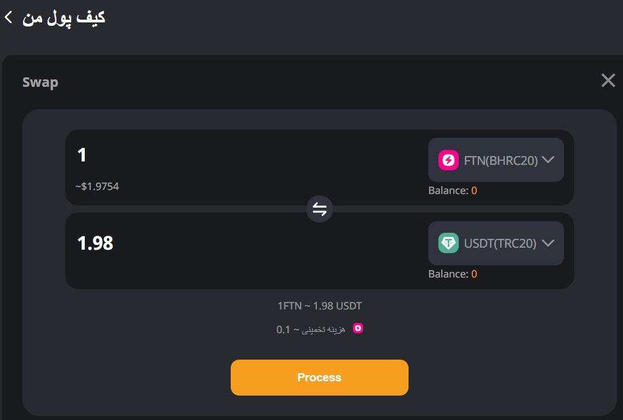Viewport: 623px width, 420px height.
Task: Close the Swap panel with the X
Action: pos(608,81)
